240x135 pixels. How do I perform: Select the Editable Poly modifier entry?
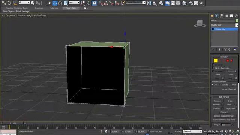(x=224, y=29)
